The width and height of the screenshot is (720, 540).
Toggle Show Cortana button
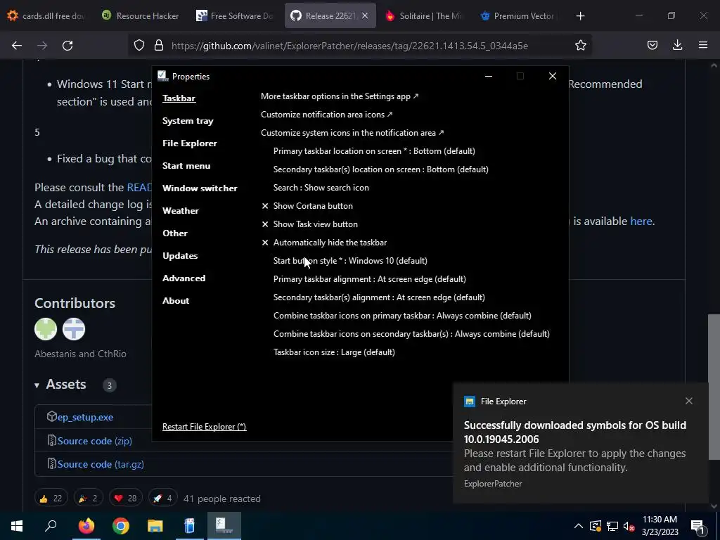click(x=307, y=206)
